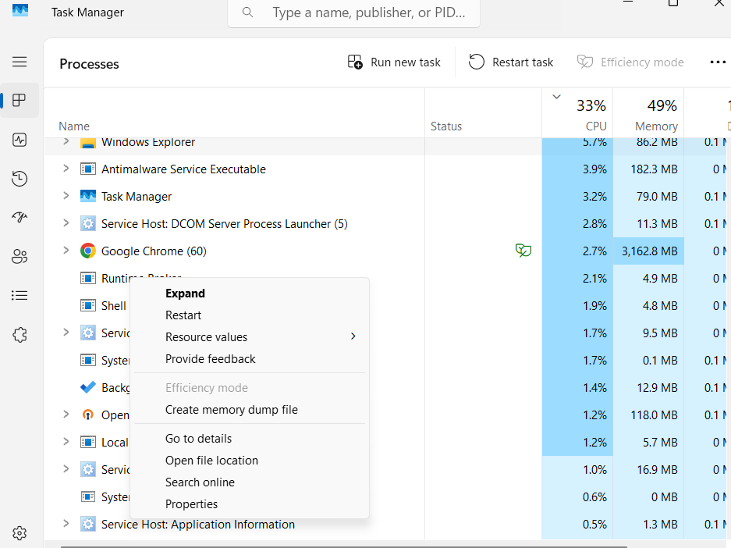Open the hamburger navigation menu
Image resolution: width=731 pixels, height=548 pixels.
(20, 62)
